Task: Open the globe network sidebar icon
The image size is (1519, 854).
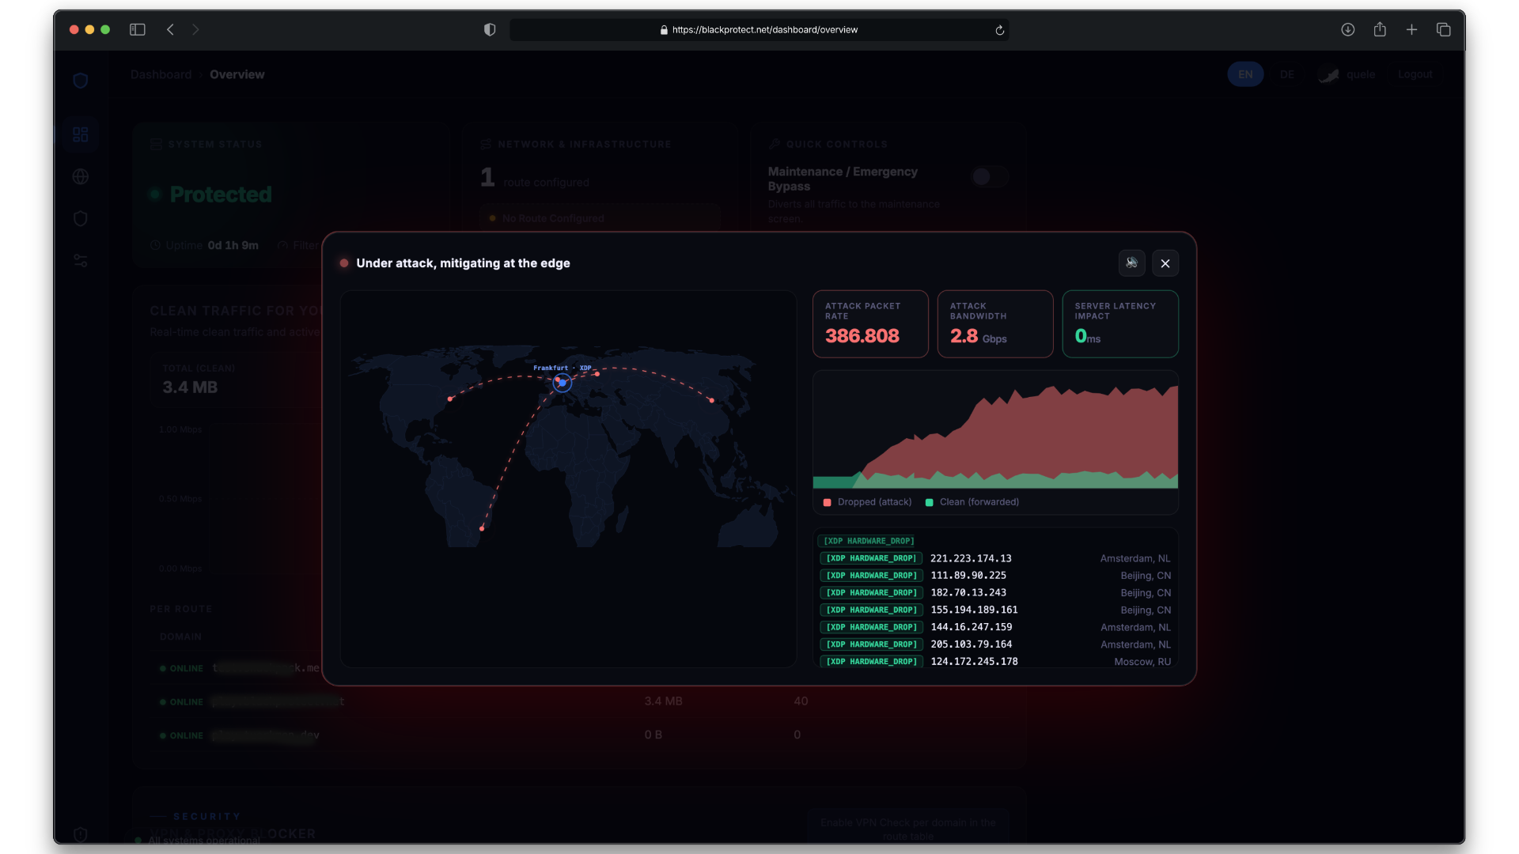Action: [81, 176]
